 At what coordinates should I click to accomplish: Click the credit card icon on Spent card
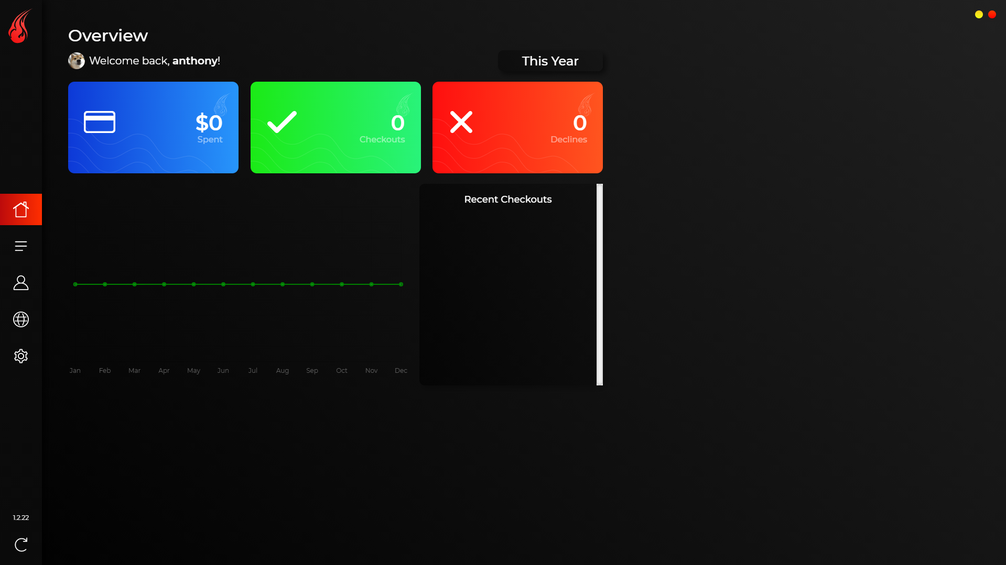click(100, 122)
